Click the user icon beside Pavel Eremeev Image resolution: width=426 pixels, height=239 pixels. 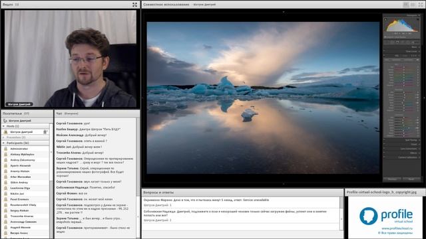tap(6, 199)
